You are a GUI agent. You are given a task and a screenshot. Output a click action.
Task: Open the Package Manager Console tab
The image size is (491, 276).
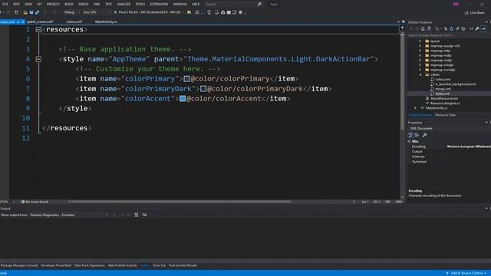coord(19,265)
